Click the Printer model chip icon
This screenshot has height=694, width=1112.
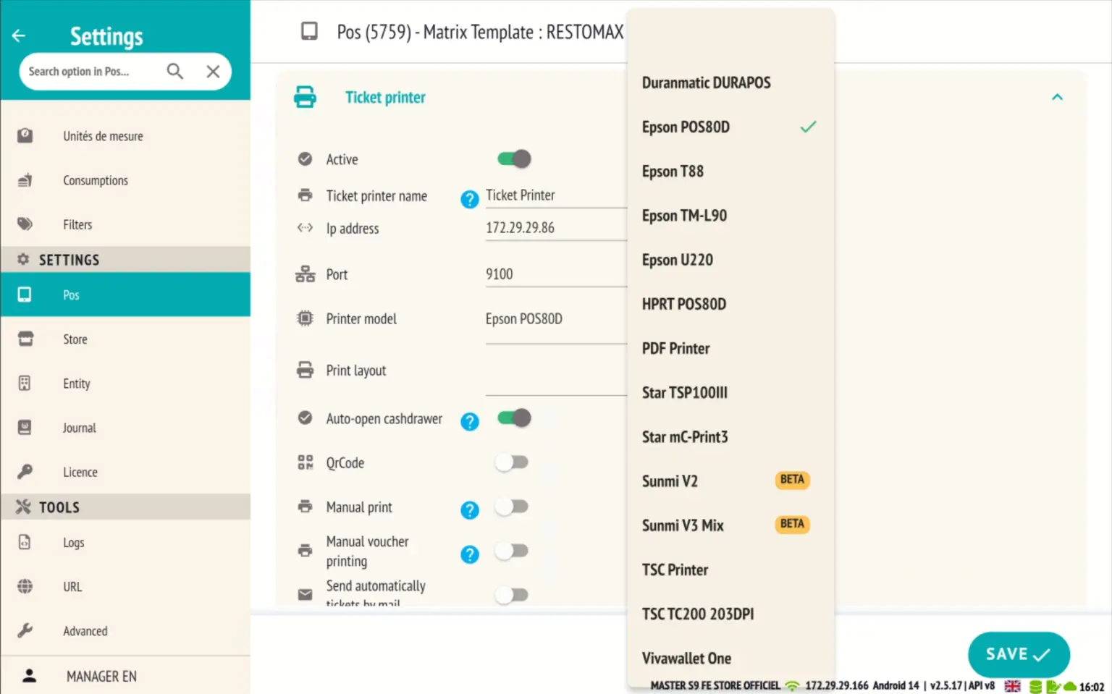tap(305, 318)
